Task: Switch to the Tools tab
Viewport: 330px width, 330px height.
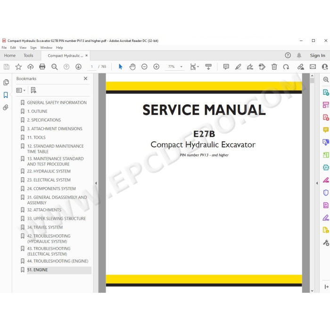Action: pyautogui.click(x=28, y=55)
